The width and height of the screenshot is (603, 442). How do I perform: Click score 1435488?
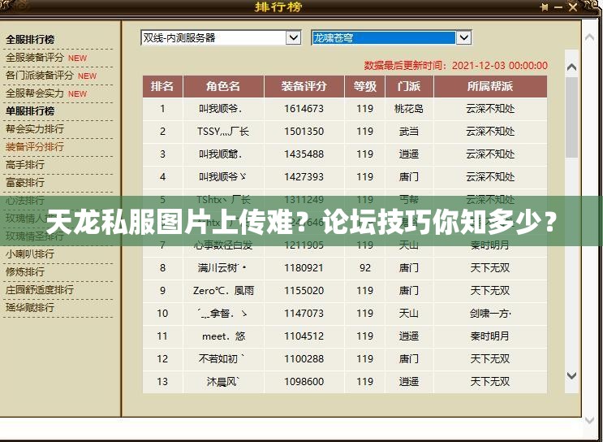pos(304,154)
